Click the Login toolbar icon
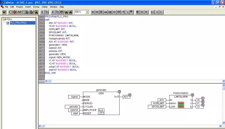This screenshot has width=225, height=129. pos(27,12)
